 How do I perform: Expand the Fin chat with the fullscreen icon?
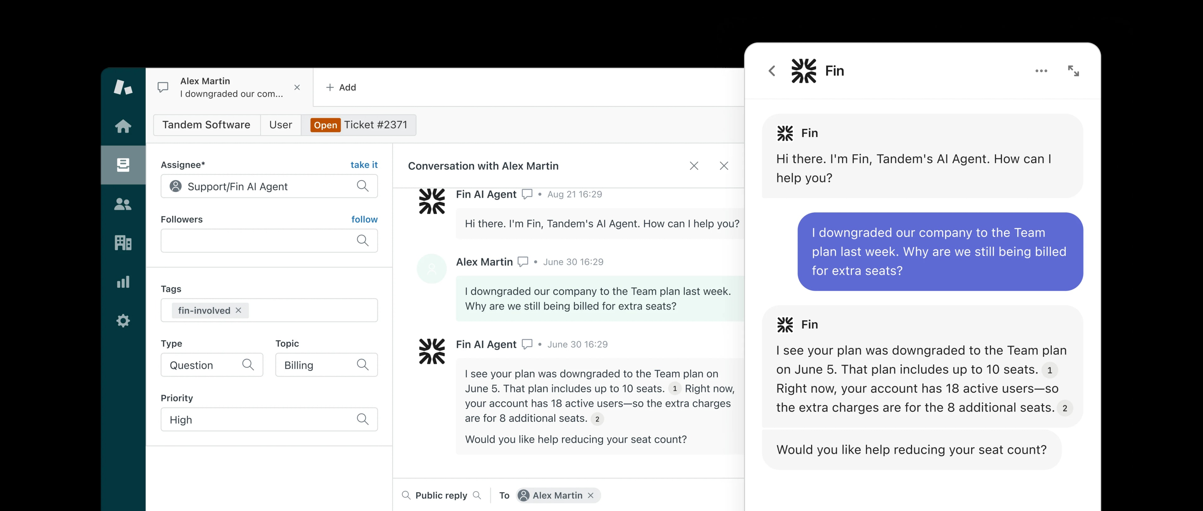(1074, 70)
